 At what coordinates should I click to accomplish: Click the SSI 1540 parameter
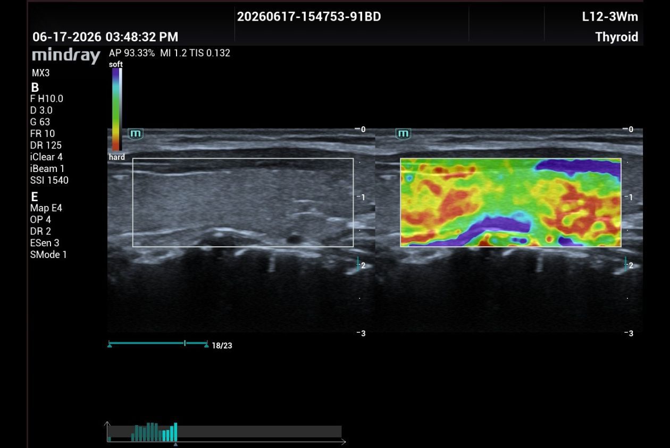[x=49, y=180]
